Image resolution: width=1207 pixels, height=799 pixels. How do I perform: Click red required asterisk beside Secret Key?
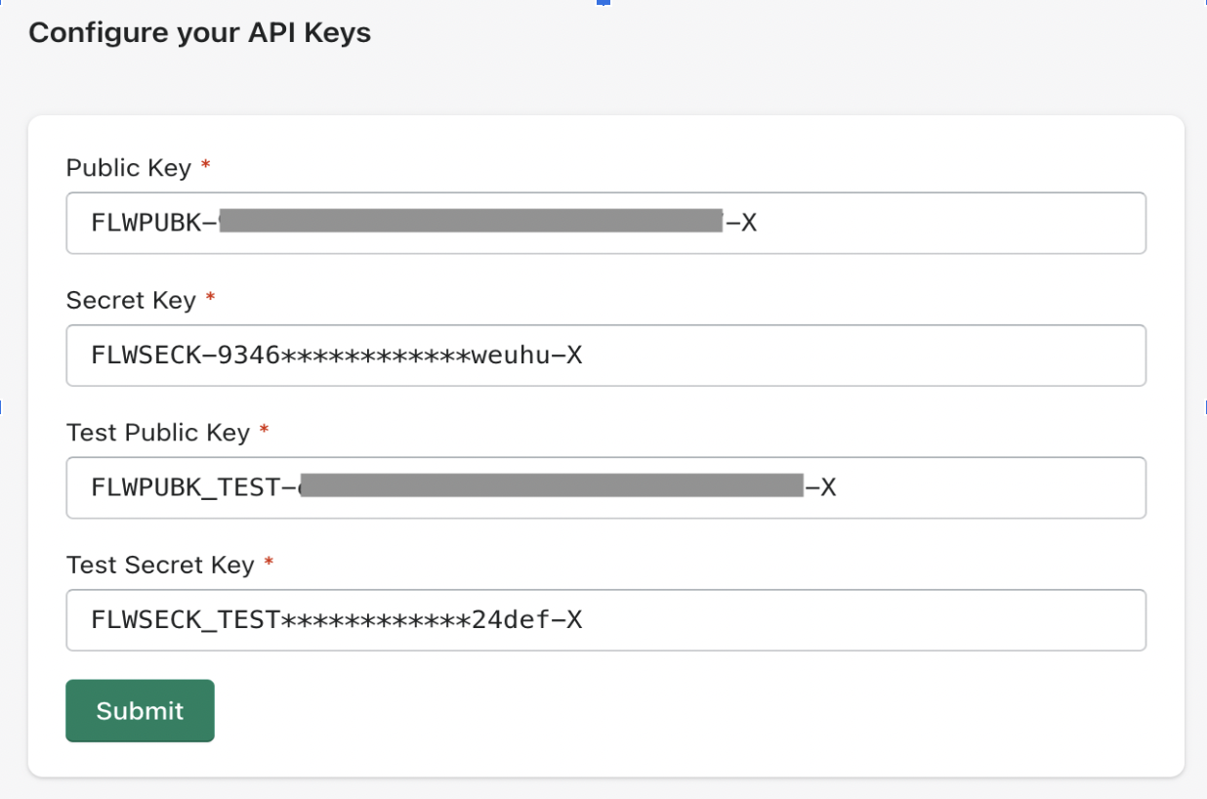210,298
